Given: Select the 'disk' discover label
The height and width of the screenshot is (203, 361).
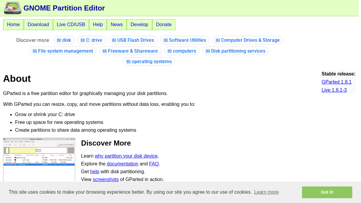Looking at the screenshot, I should [x=66, y=40].
